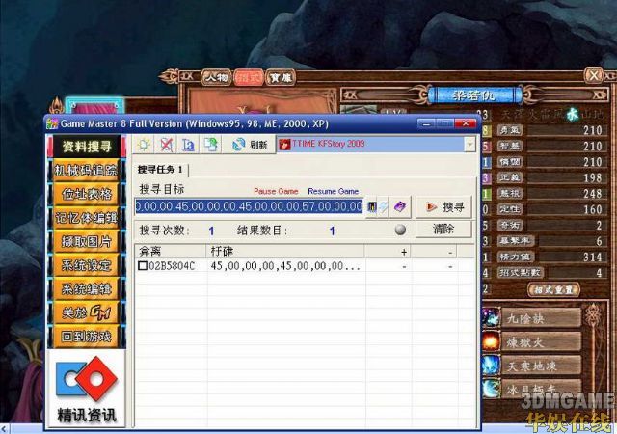This screenshot has width=617, height=434.
Task: Select the 九陰訣 skill entry
Action: tap(542, 318)
